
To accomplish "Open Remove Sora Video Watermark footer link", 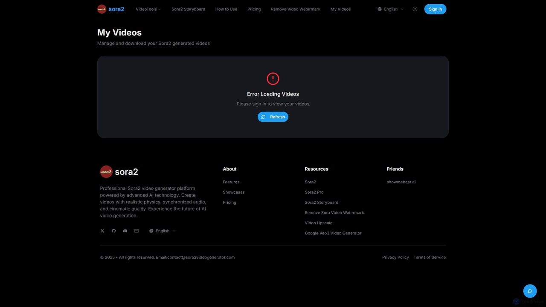I will coord(334,213).
